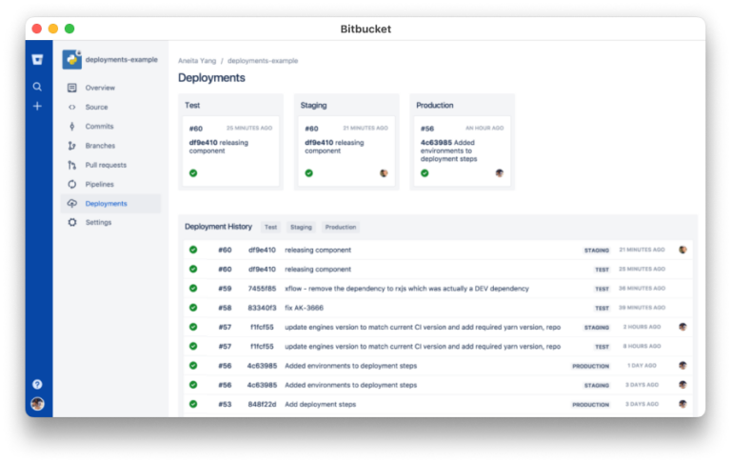731x463 pixels.
Task: Click success status icon on Production card
Action: coord(425,173)
